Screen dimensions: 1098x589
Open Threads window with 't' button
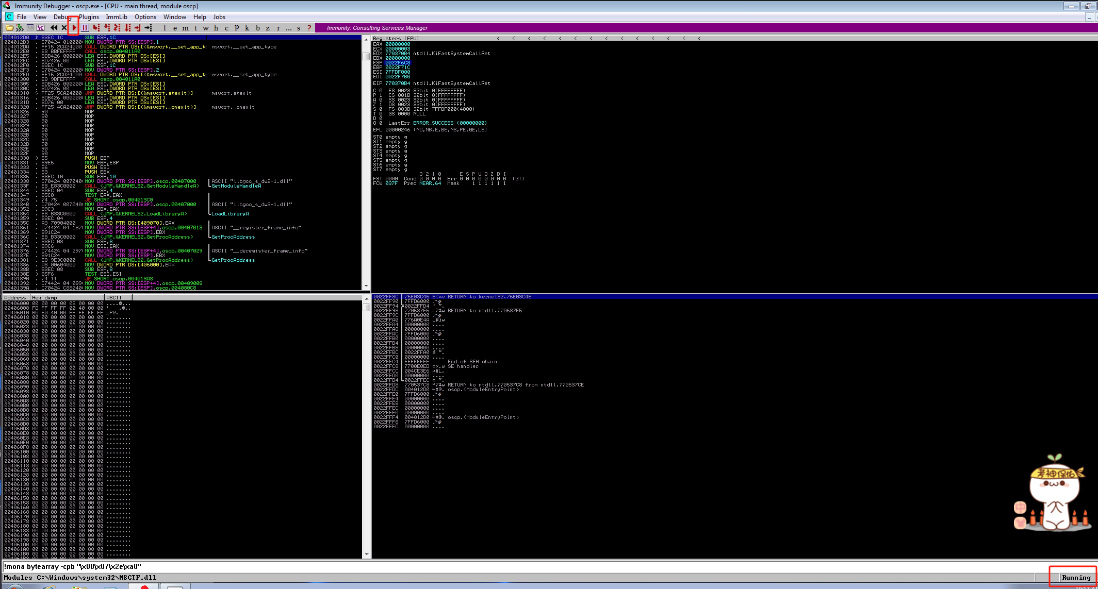[195, 28]
